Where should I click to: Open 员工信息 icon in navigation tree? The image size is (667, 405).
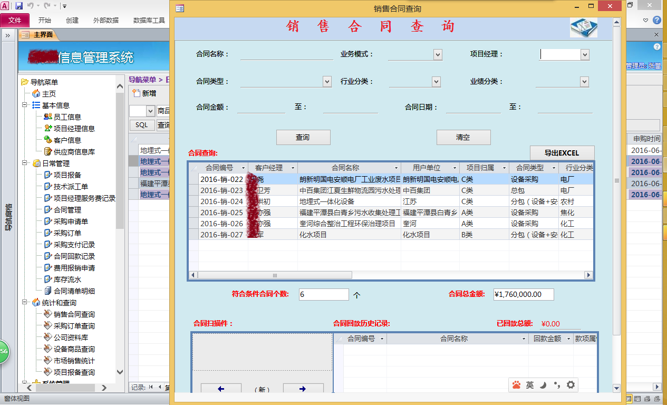(48, 117)
